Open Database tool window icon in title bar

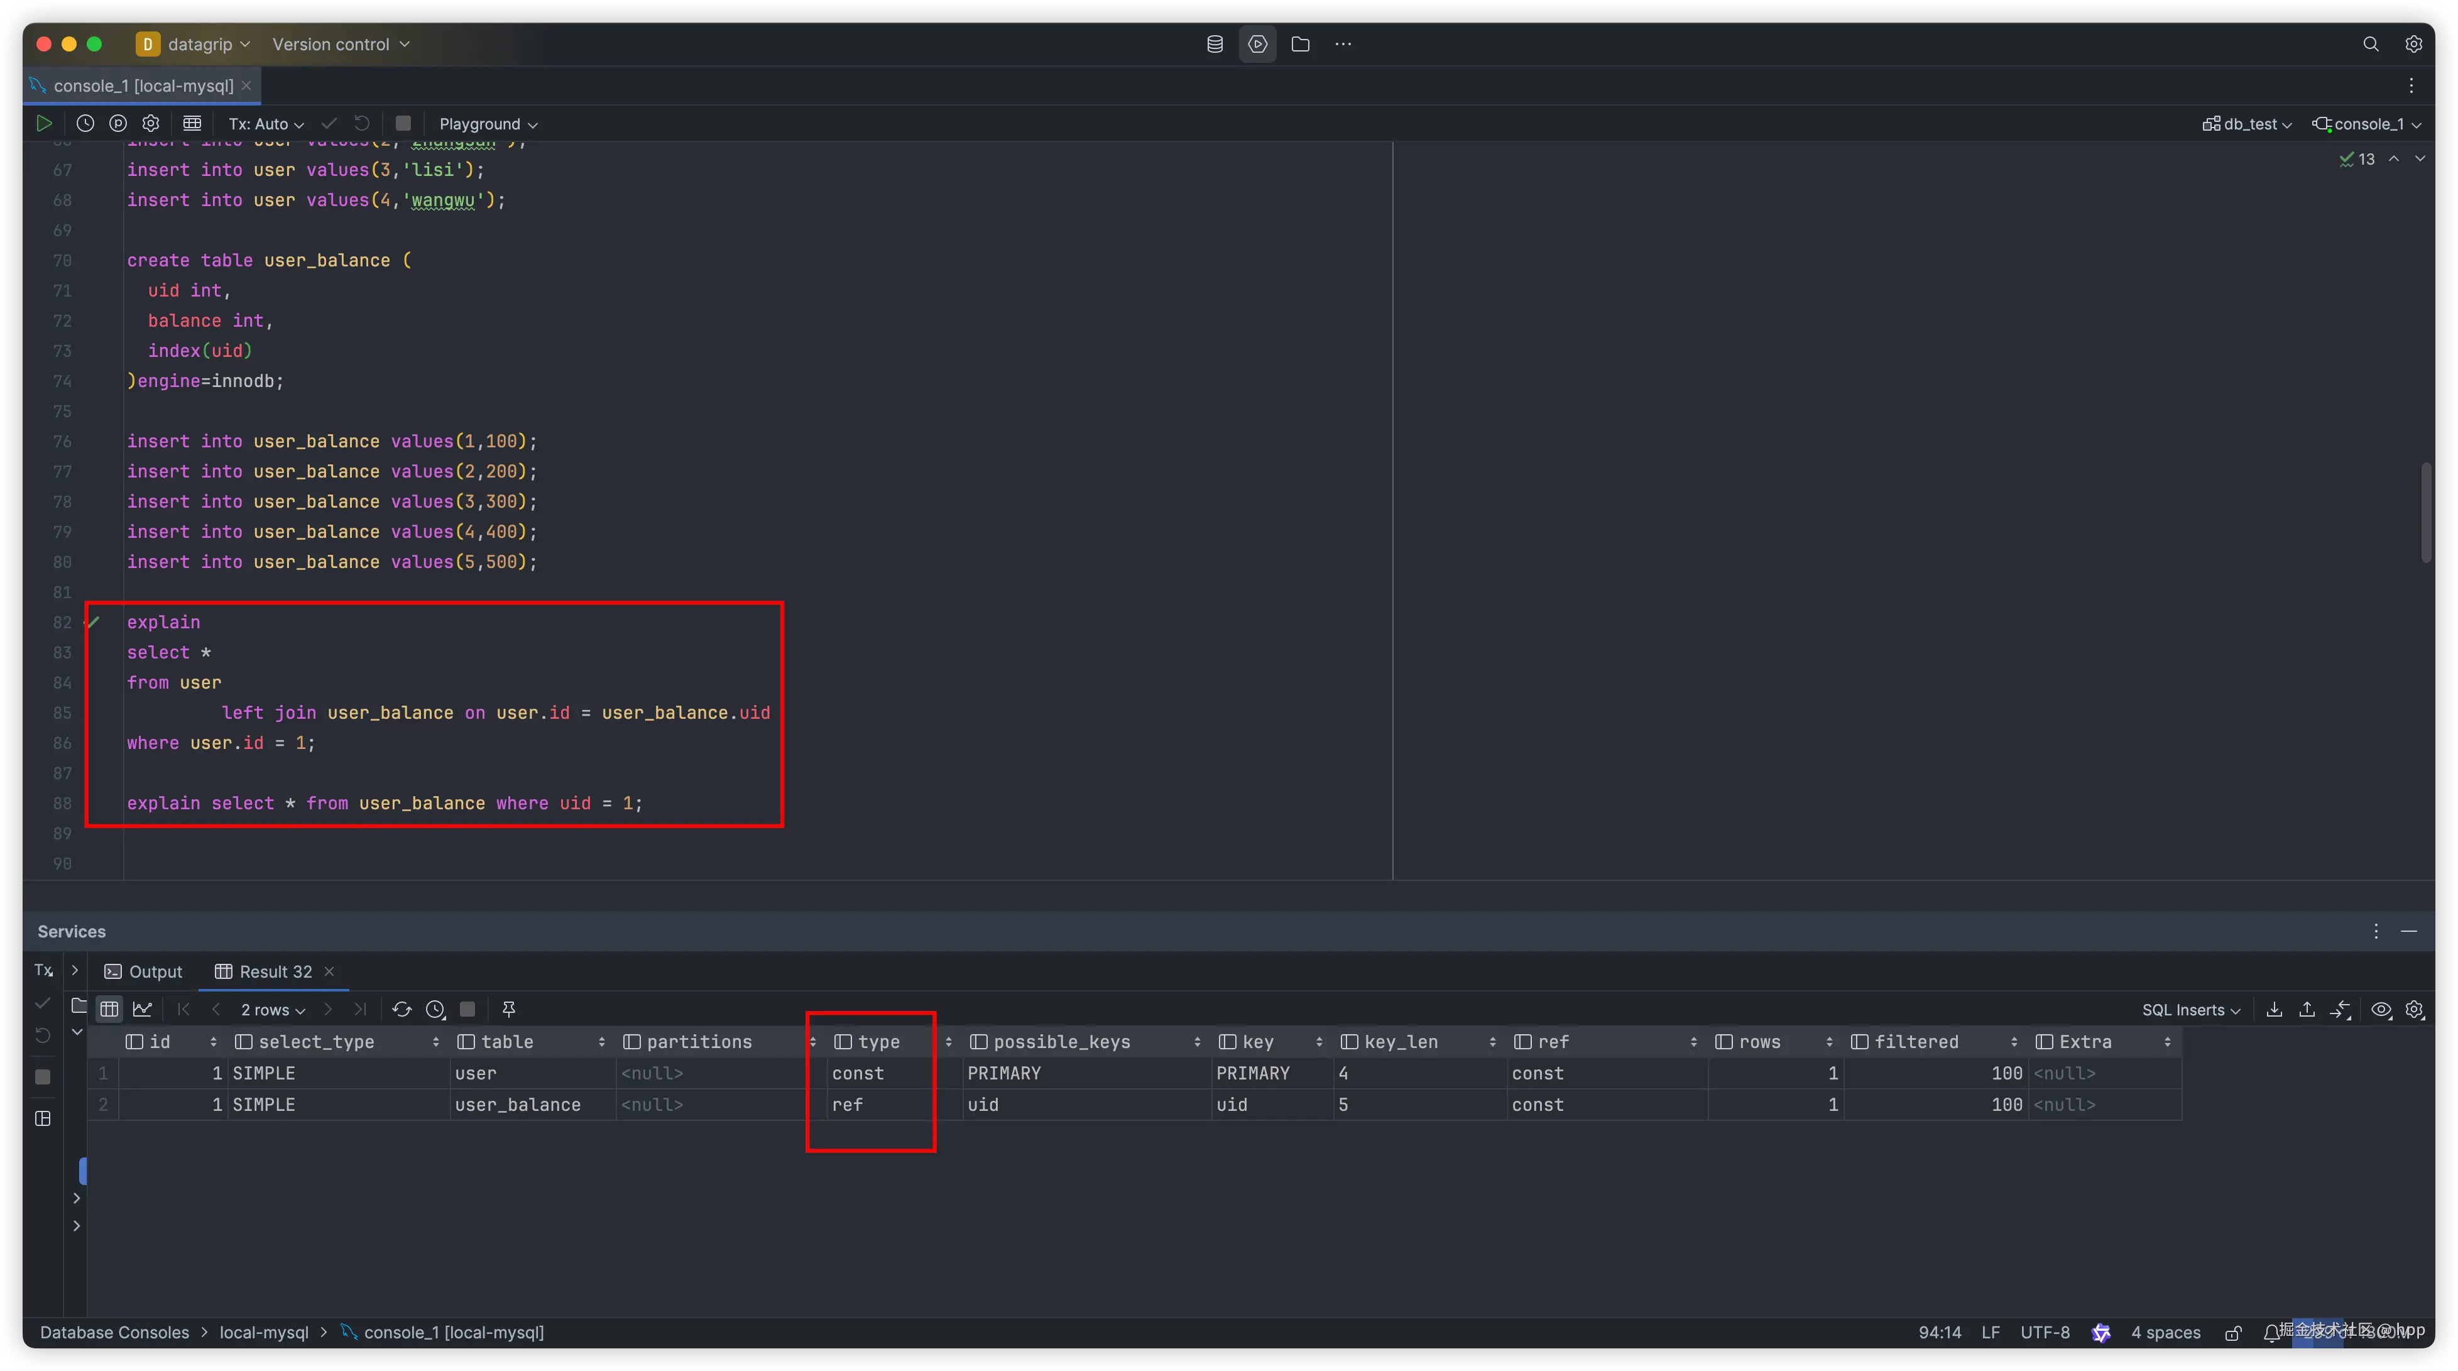pos(1215,44)
